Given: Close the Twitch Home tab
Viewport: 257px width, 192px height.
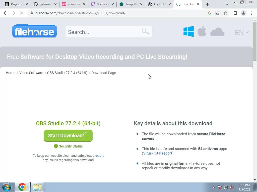Looking at the screenshot, I should click(x=113, y=4).
